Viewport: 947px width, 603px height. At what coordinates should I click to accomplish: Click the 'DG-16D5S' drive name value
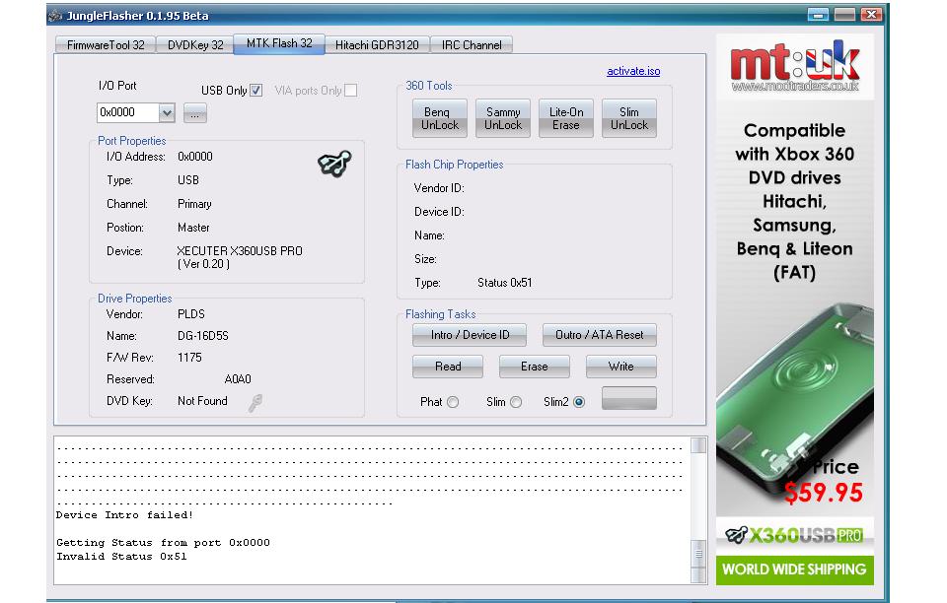click(x=203, y=336)
